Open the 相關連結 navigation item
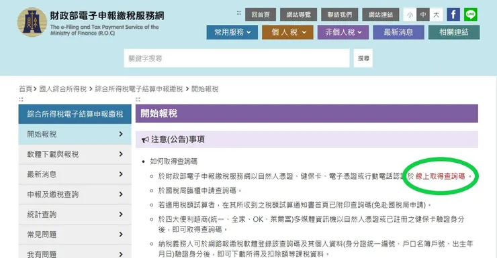The image size is (497, 258). [454, 32]
